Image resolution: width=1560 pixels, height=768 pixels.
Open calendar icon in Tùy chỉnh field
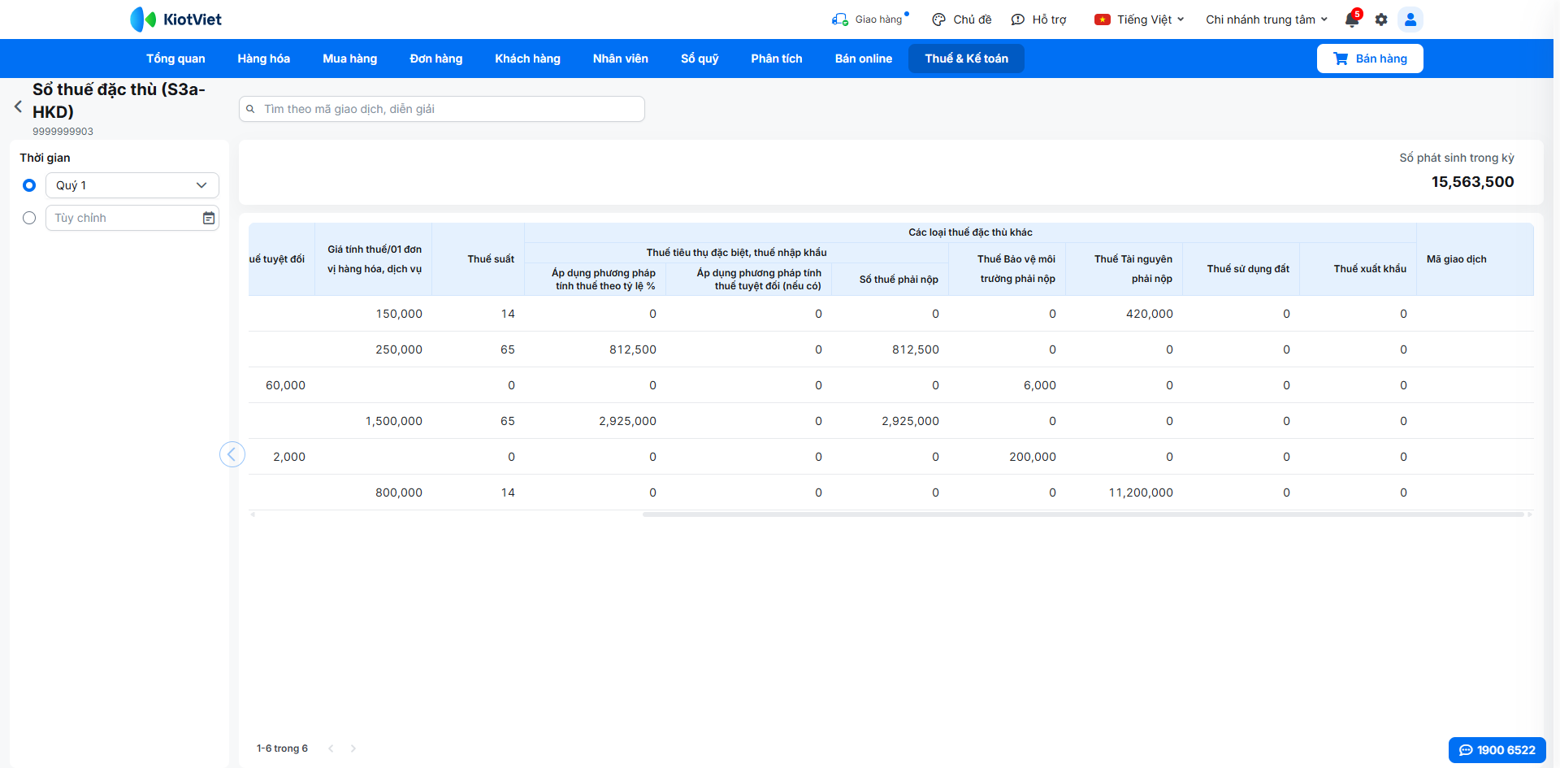(x=209, y=218)
